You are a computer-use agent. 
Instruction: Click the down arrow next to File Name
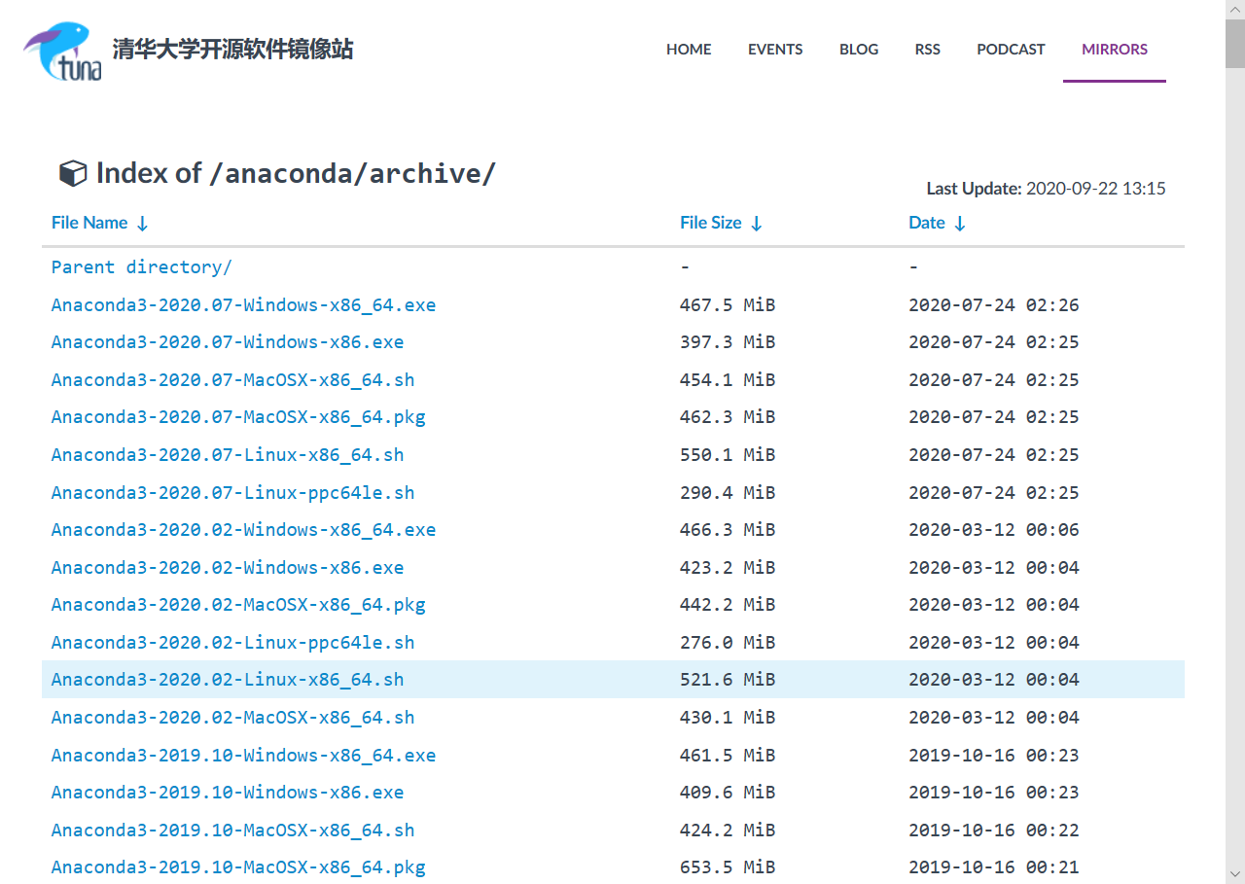(142, 223)
